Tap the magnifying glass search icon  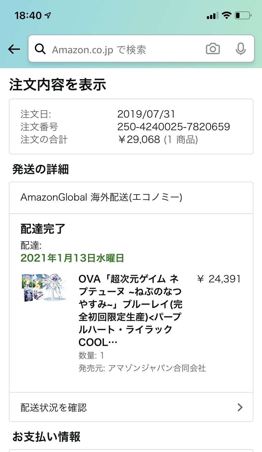(x=40, y=49)
